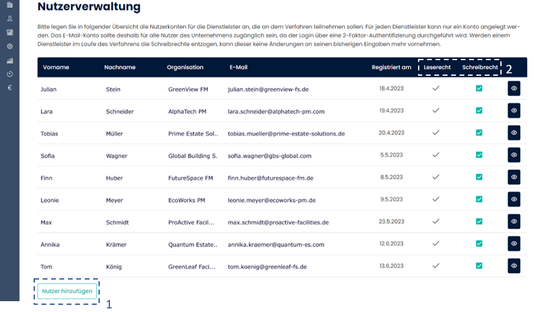Open the bar chart statistics icon
Image resolution: width=534 pixels, height=312 pixels.
pyautogui.click(x=10, y=60)
